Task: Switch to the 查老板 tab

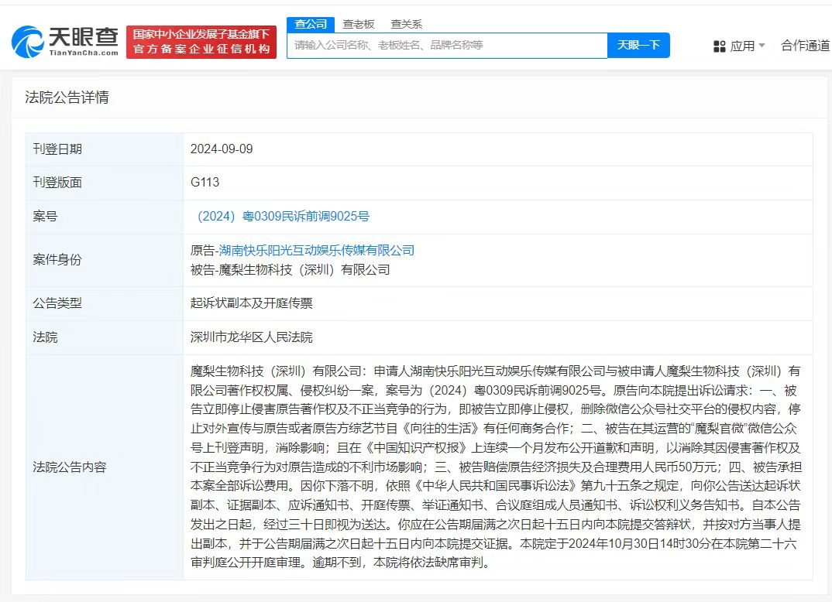Action: coord(359,24)
